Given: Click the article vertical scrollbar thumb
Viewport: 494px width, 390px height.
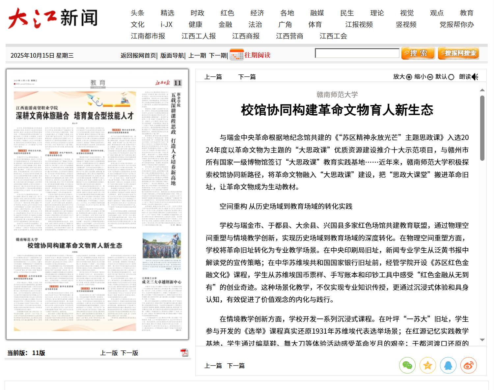Looking at the screenshot, I should tap(482, 128).
